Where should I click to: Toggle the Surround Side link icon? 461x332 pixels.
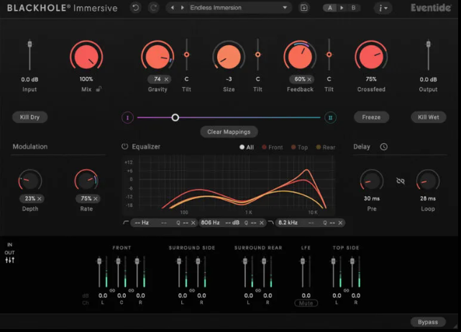pyautogui.click(x=192, y=290)
